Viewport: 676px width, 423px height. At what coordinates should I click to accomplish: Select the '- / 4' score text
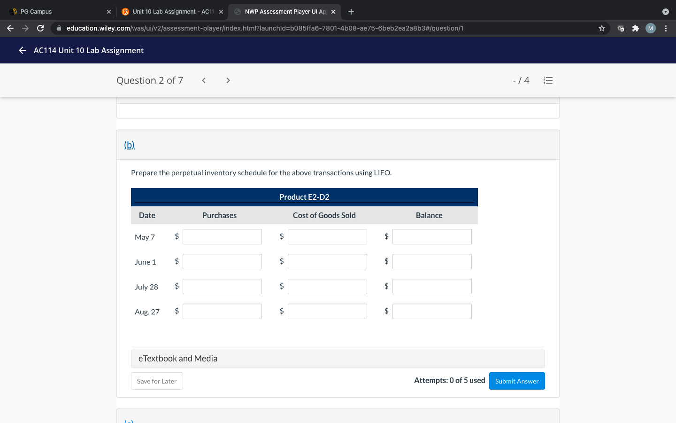521,80
